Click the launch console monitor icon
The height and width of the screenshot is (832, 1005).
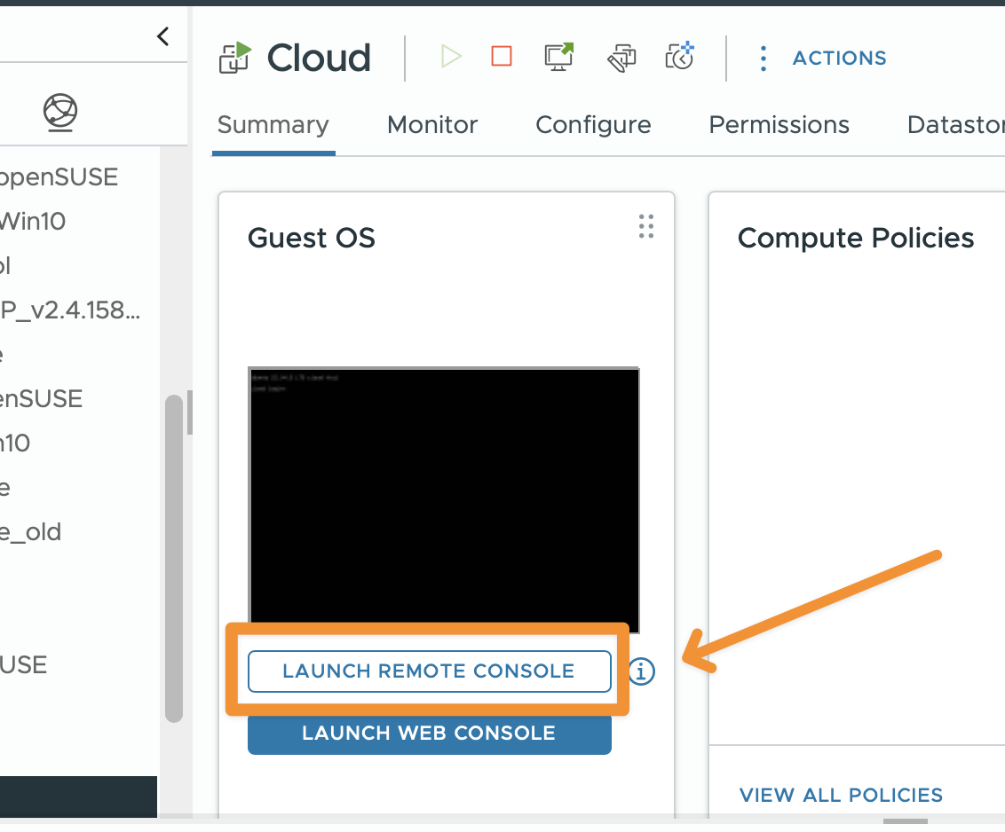coord(558,58)
